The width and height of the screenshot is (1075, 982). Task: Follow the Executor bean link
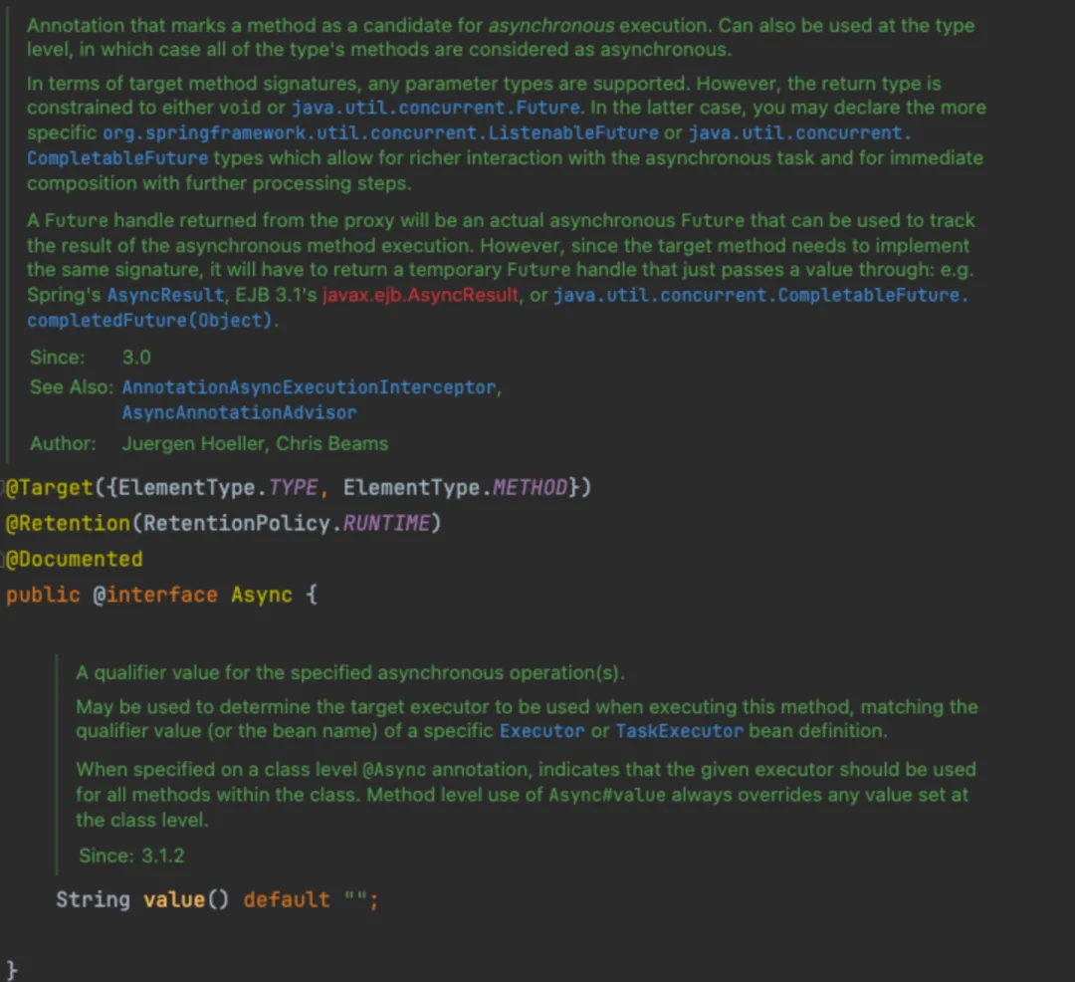(541, 731)
